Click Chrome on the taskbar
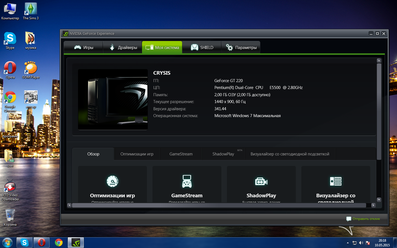 pyautogui.click(x=59, y=242)
